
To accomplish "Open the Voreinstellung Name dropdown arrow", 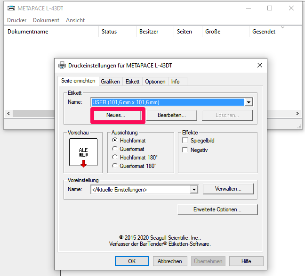I will pyautogui.click(x=194, y=190).
